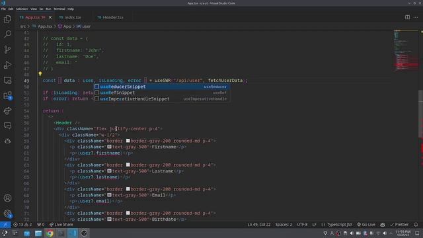Open the OBS icon in the taskbar
This screenshot has height=238, width=423.
[x=84, y=233]
